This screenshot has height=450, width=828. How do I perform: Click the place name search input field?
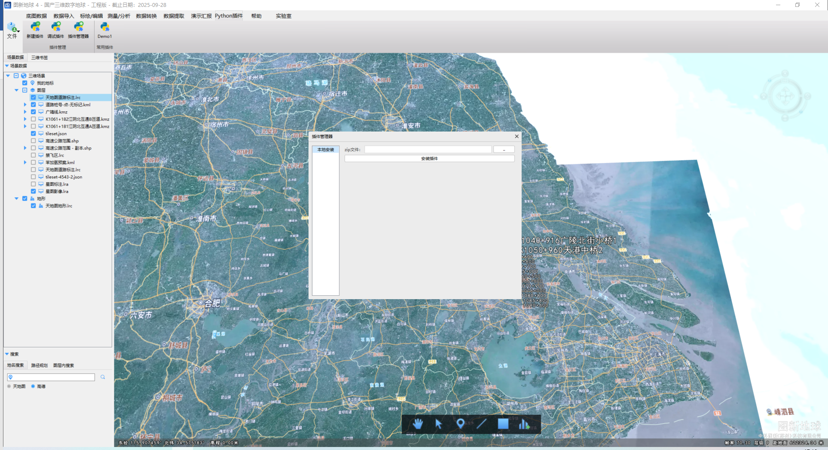51,377
